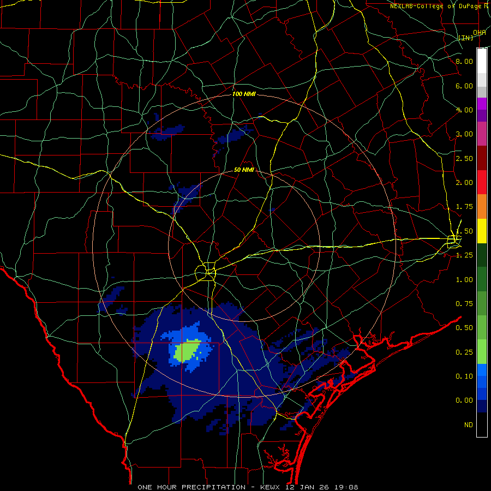Click the 0.10 legend value
Screen dimensions: 491x491
pos(464,376)
